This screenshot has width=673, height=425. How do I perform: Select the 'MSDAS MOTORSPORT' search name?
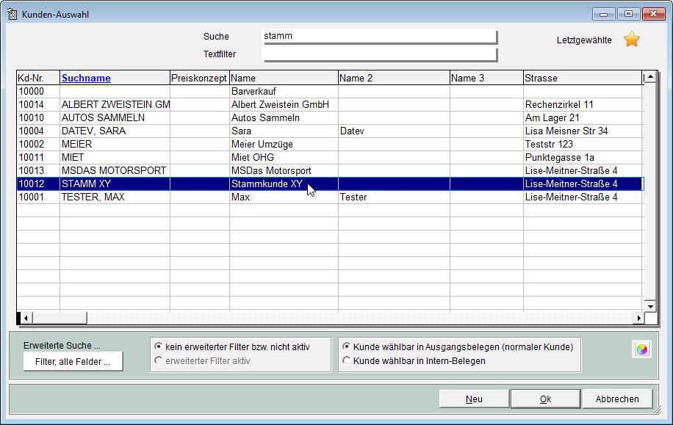point(115,171)
